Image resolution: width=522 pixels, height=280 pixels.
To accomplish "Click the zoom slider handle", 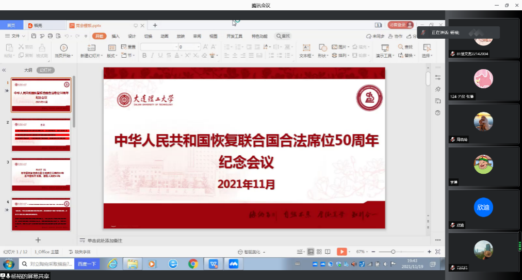I will pos(393,252).
